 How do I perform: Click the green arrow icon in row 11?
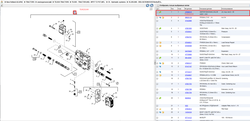coord(160,58)
